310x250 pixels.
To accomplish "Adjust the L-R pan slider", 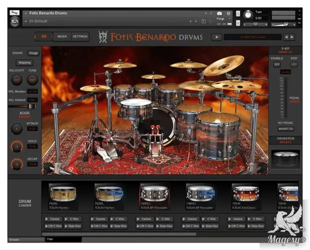I will [256, 24].
